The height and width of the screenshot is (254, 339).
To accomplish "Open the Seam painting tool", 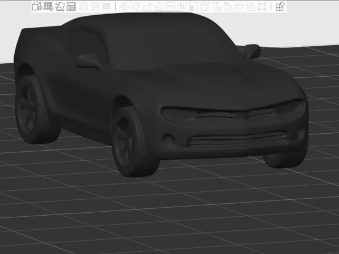I will [205, 7].
